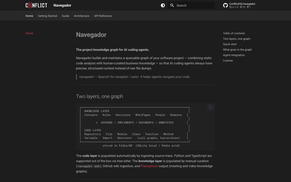The height and width of the screenshot is (182, 291).
Task: Switch to the Guide tab
Action: 65,16
